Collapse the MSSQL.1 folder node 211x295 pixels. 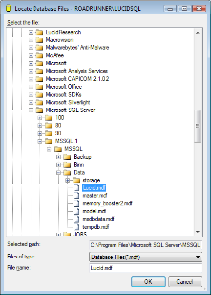[x=40, y=141]
